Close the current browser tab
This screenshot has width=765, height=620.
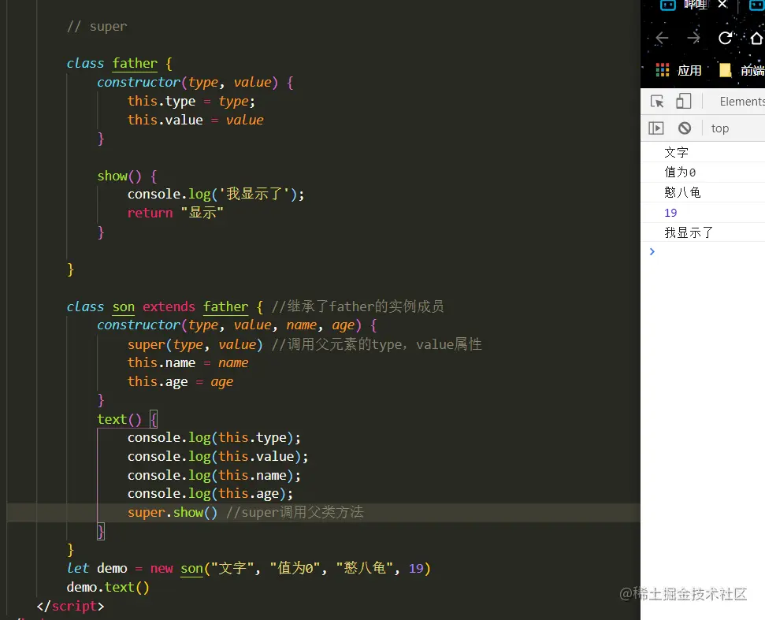click(x=722, y=5)
